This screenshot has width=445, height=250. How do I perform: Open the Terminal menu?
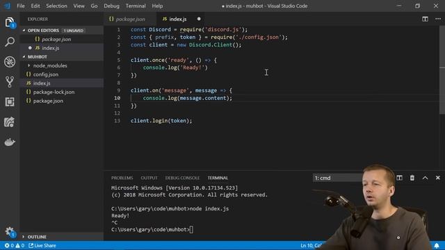pos(136,6)
